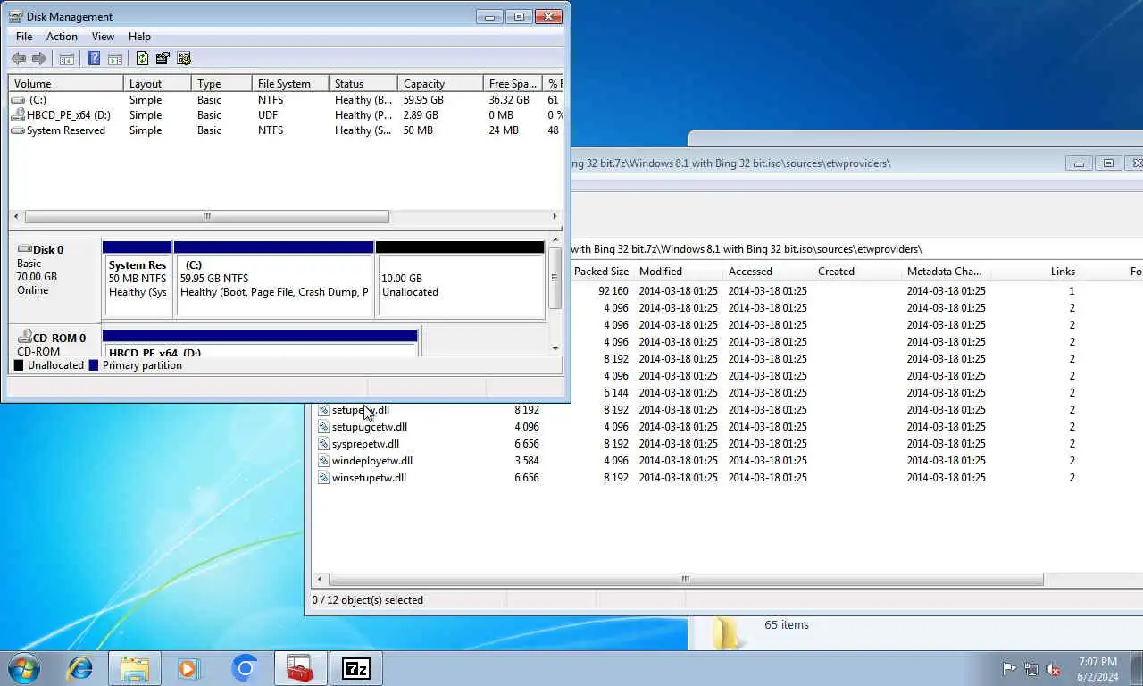Click the Forward arrow in Disk Management toolbar

tap(39, 59)
